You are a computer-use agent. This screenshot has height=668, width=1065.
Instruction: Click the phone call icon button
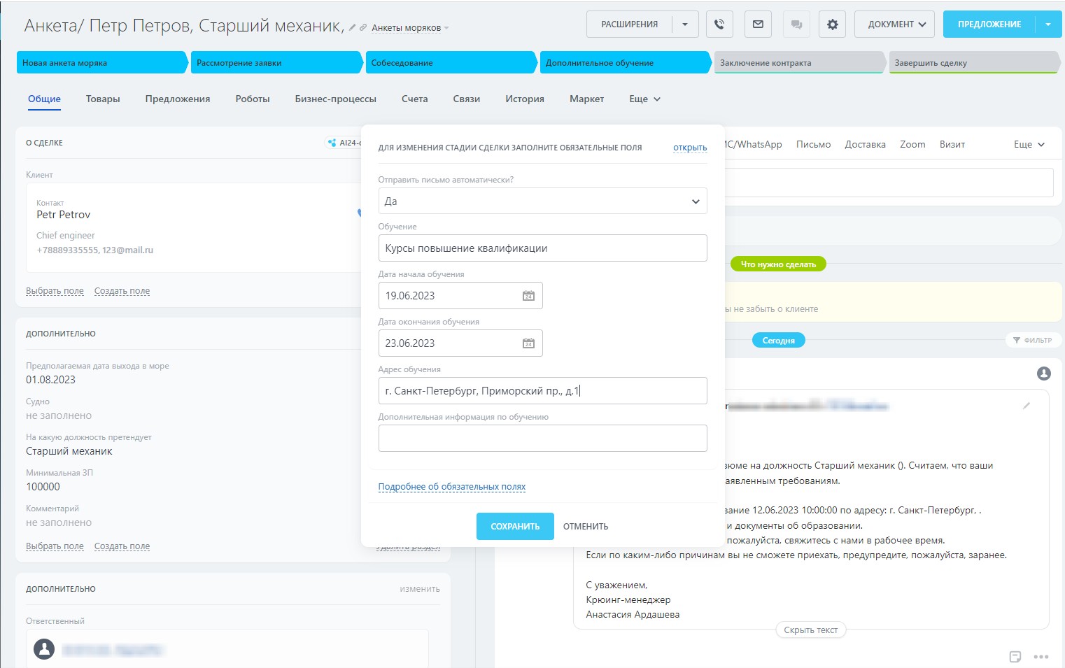719,24
